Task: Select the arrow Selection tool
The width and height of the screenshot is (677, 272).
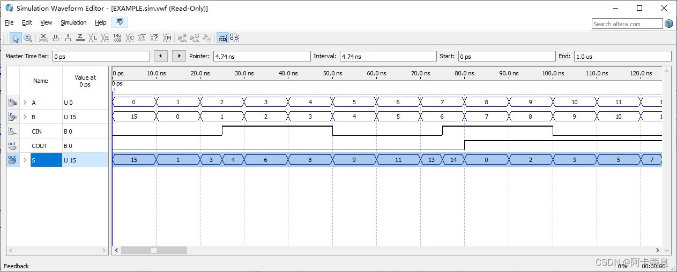Action: (16, 38)
